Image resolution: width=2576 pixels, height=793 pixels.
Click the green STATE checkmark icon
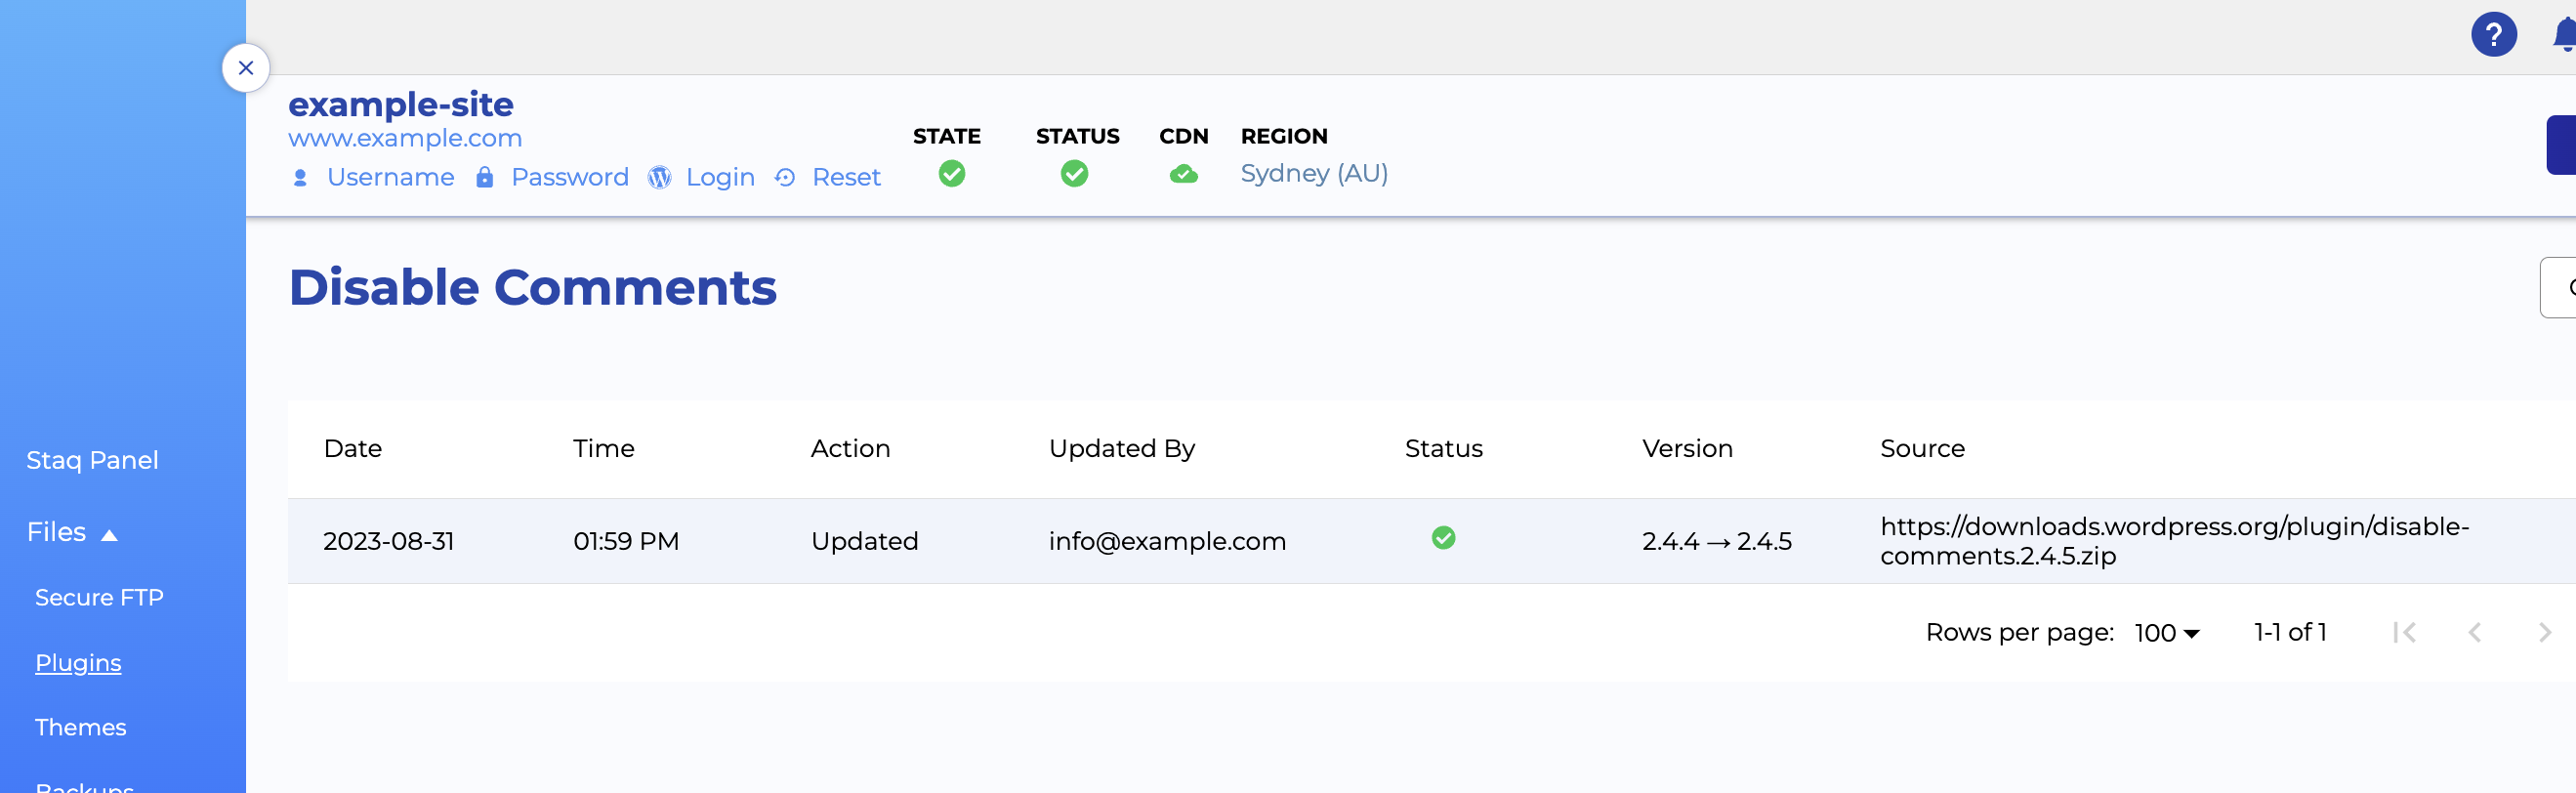[951, 174]
